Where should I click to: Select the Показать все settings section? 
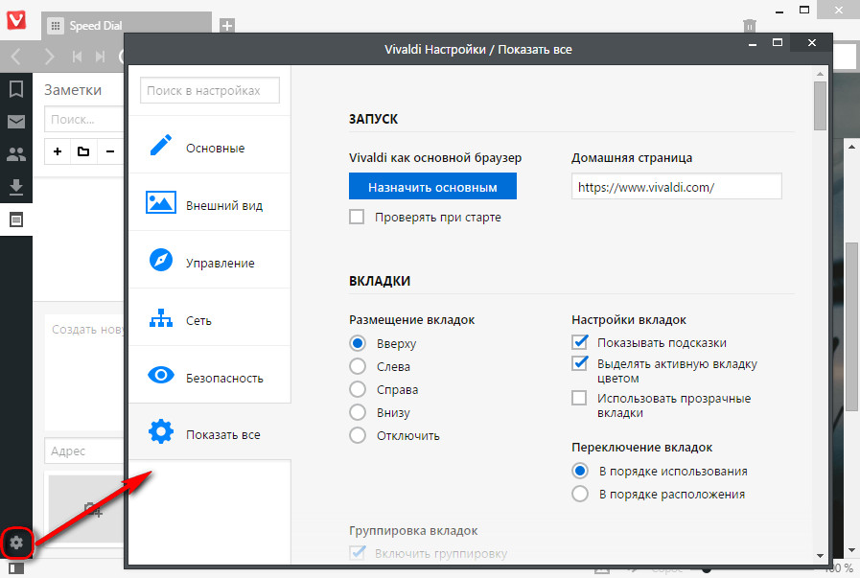pyautogui.click(x=210, y=432)
